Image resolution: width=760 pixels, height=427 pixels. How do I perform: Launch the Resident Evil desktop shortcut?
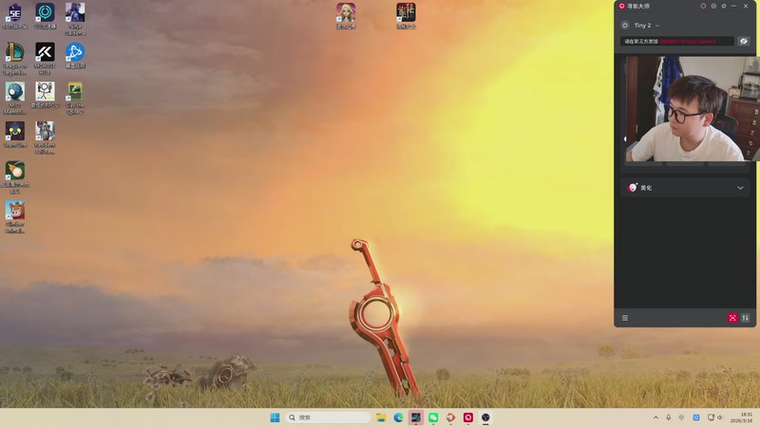pos(45,138)
